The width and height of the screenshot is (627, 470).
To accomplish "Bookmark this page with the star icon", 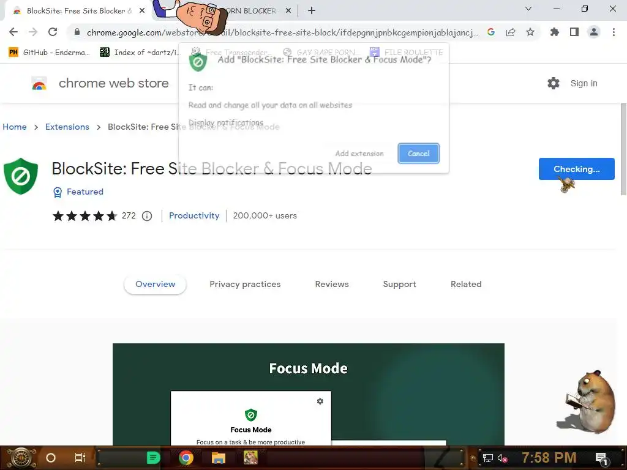I will [530, 32].
